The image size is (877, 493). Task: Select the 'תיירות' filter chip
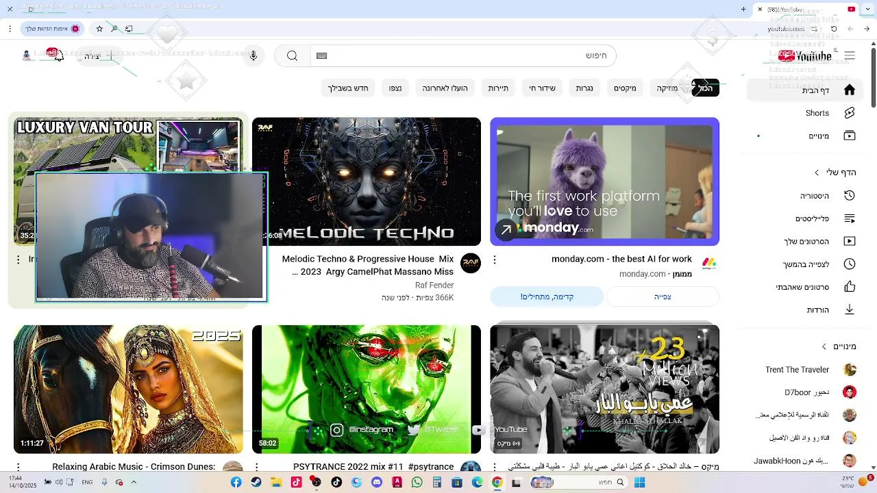tap(498, 88)
